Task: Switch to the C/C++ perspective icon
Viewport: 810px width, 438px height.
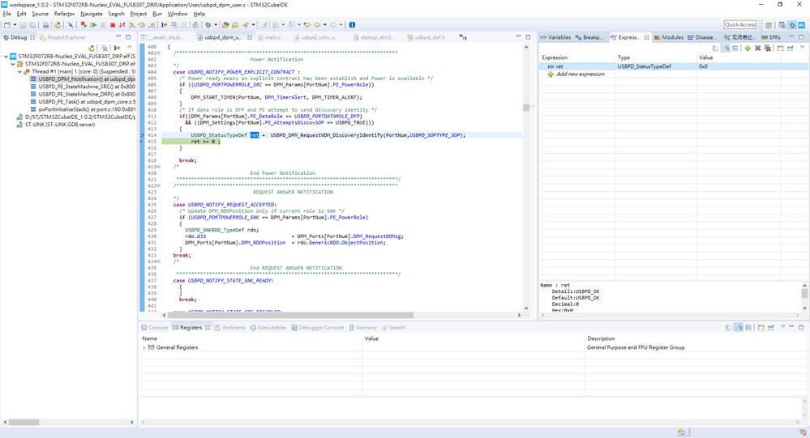Action: 782,25
